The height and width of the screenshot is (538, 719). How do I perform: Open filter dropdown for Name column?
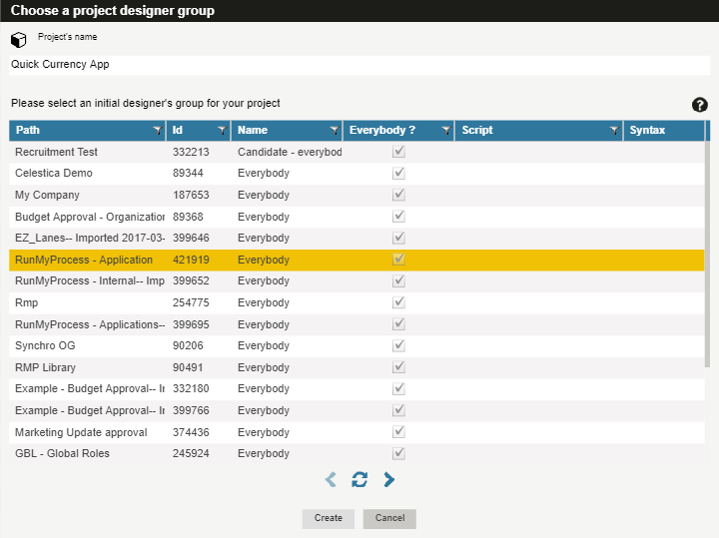click(x=333, y=131)
